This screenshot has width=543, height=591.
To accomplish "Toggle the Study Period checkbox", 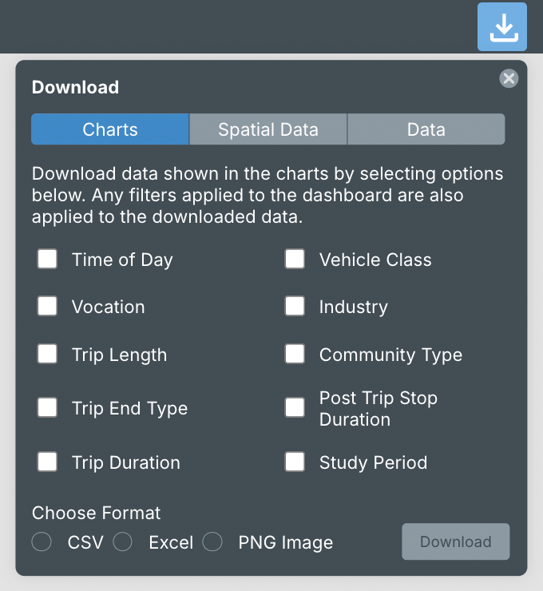I will (x=295, y=462).
